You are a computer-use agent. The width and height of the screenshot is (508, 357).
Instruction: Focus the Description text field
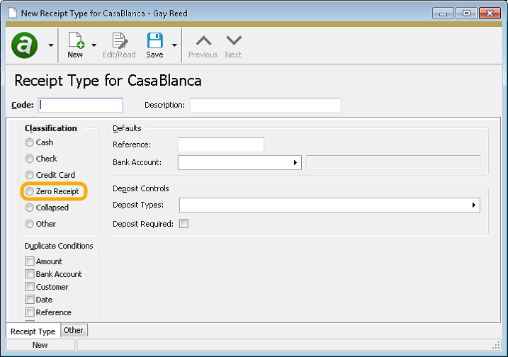pos(265,105)
